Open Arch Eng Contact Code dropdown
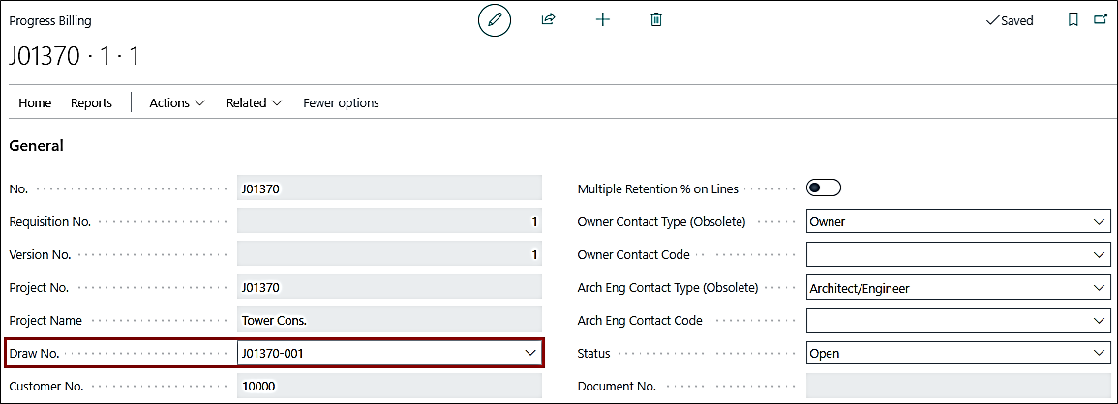 (x=1099, y=321)
